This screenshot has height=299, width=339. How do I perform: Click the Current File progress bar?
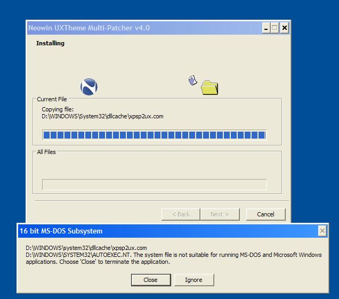click(x=154, y=135)
